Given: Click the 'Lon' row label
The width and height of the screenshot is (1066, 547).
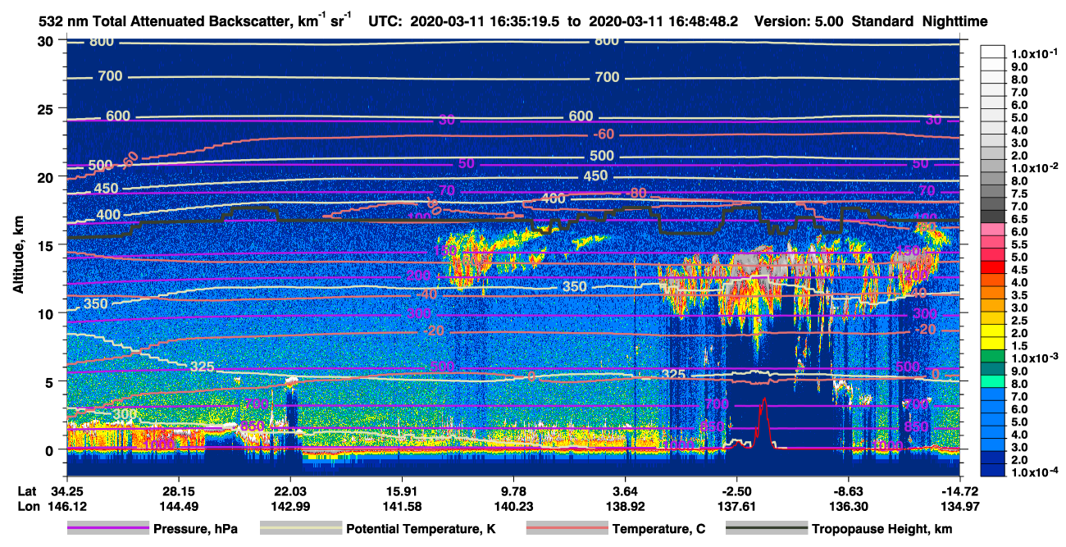Looking at the screenshot, I should coord(27,506).
